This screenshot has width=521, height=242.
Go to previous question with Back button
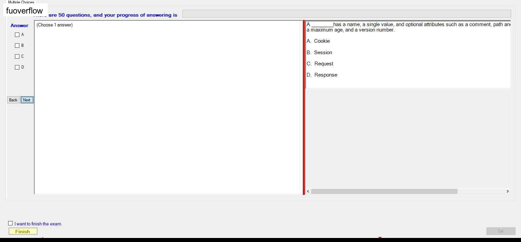click(x=13, y=100)
